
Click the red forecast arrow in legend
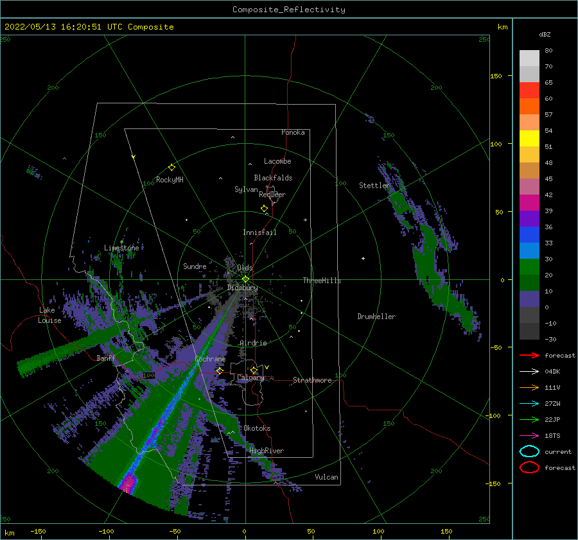(x=529, y=355)
